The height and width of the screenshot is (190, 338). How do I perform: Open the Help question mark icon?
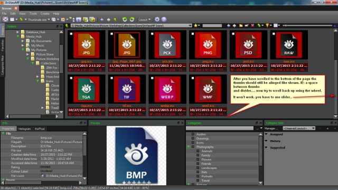click(x=164, y=19)
